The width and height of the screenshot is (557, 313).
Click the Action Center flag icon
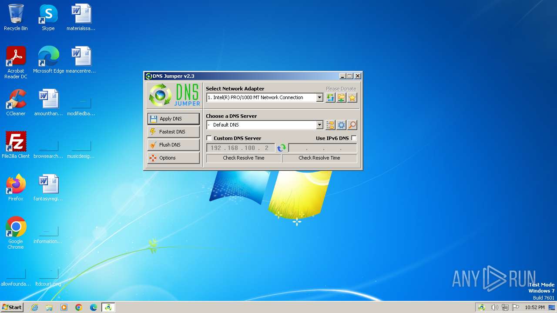[x=516, y=307]
